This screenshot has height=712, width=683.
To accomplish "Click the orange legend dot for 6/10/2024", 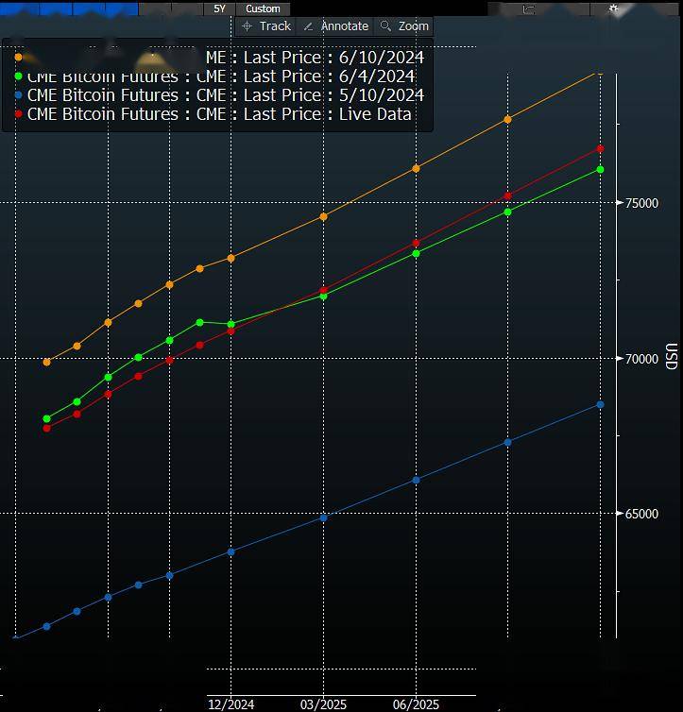I will pyautogui.click(x=18, y=58).
